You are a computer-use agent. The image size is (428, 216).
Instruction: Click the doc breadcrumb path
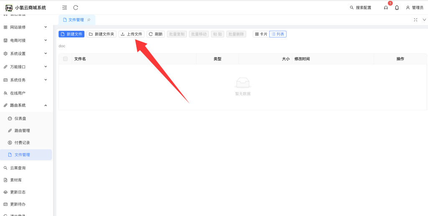pyautogui.click(x=62, y=46)
